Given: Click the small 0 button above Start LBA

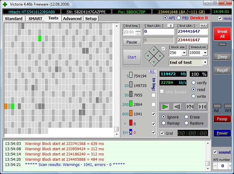Looking at the screenshot, I should pos(171,26).
